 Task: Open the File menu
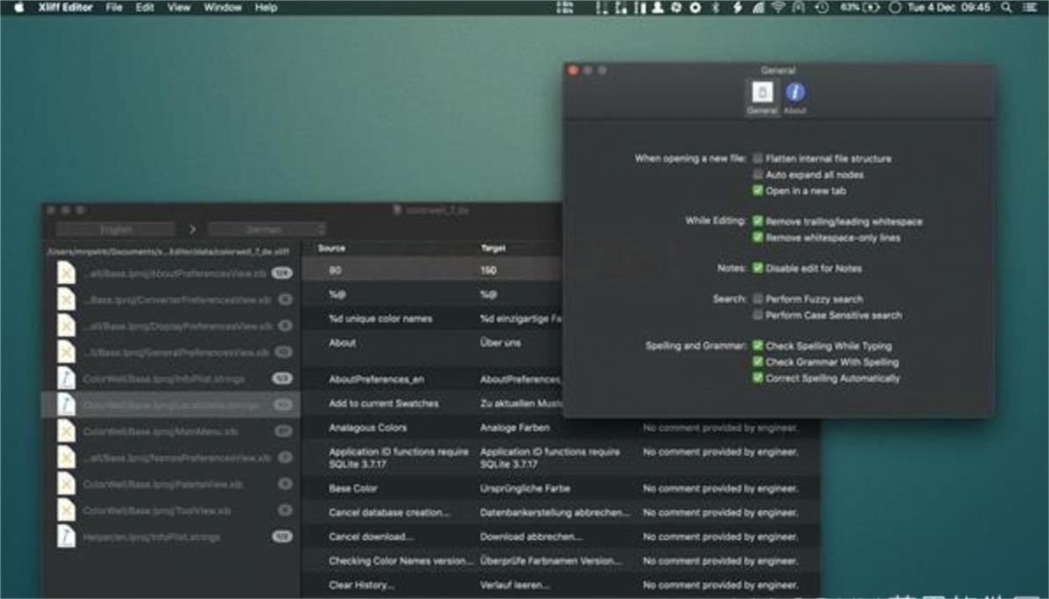click(x=113, y=7)
